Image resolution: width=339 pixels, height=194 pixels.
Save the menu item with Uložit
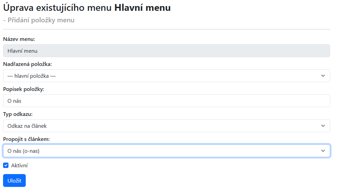pos(14,180)
